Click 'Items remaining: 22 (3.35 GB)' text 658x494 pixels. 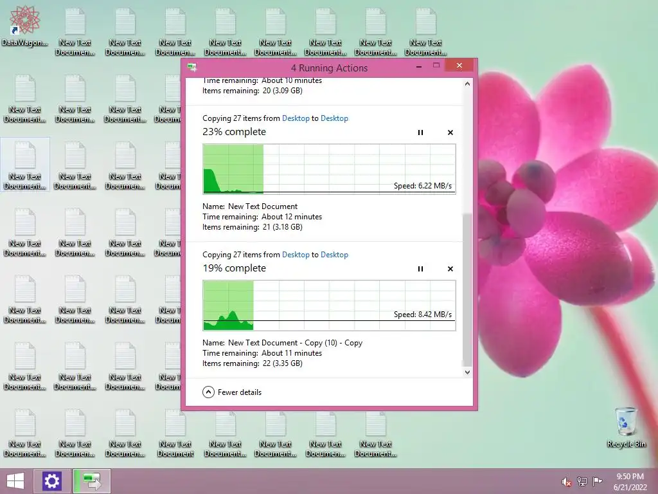[252, 363]
